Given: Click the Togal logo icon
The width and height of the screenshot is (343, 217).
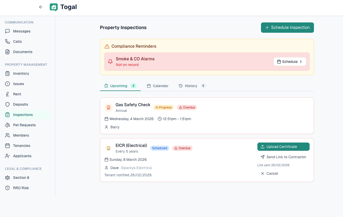Looking at the screenshot, I should 54,7.
